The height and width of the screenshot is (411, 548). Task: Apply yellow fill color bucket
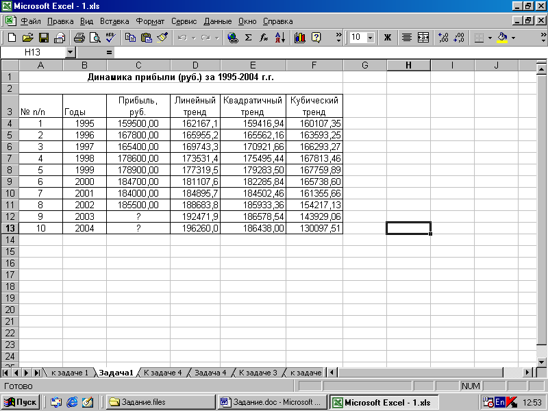coord(502,38)
